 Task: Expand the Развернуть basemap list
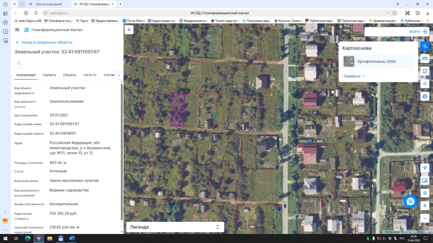coord(354,76)
